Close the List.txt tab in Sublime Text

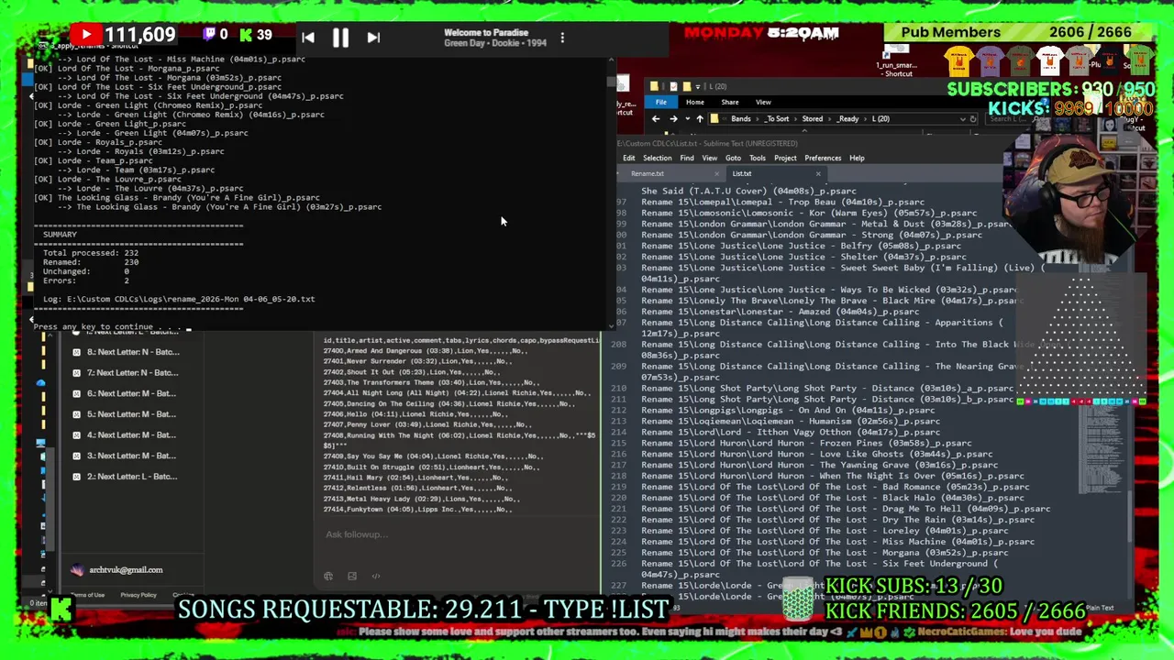tap(818, 174)
